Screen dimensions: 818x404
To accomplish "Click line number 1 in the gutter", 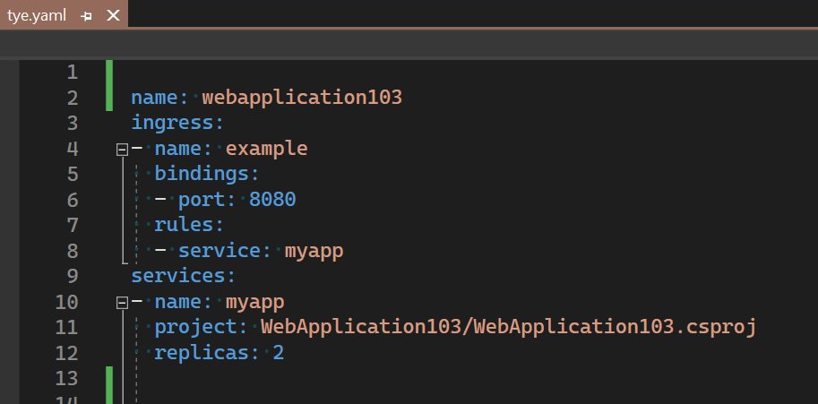I will click(x=72, y=72).
